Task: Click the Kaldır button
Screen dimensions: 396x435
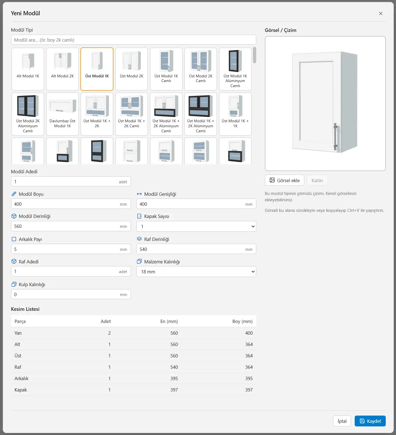Action: (x=317, y=180)
